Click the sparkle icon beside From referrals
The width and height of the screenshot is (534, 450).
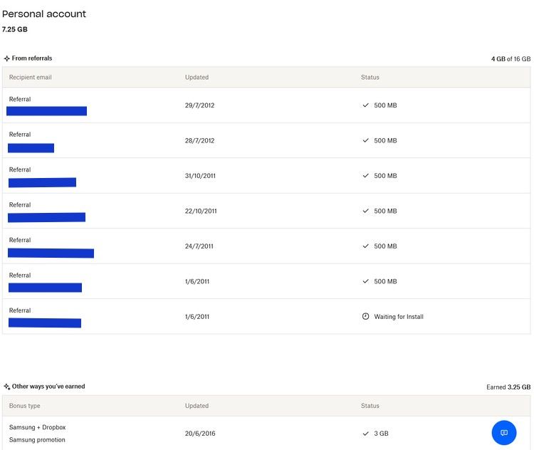[6, 58]
